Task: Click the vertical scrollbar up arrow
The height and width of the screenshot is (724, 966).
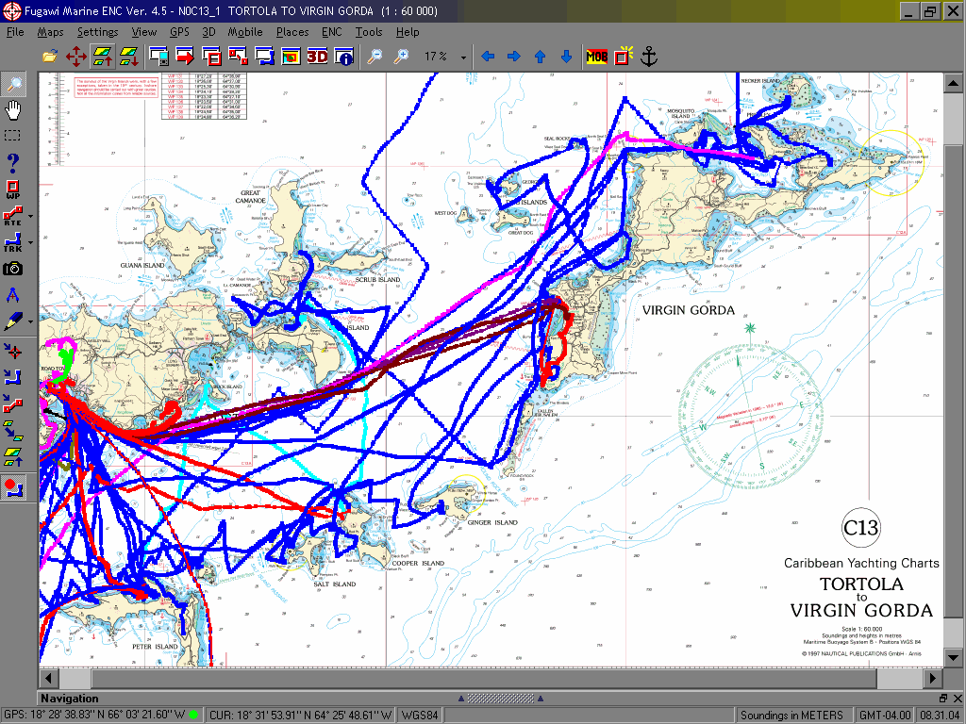Action: point(953,83)
